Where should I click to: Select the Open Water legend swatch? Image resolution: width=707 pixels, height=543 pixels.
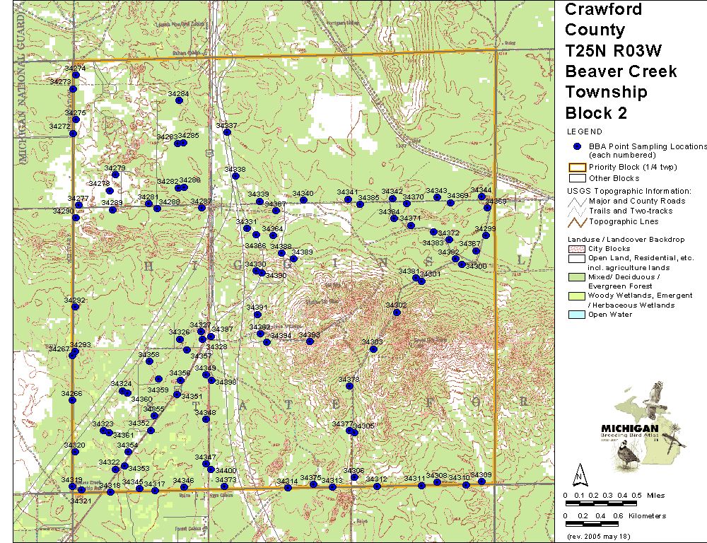[x=578, y=315]
